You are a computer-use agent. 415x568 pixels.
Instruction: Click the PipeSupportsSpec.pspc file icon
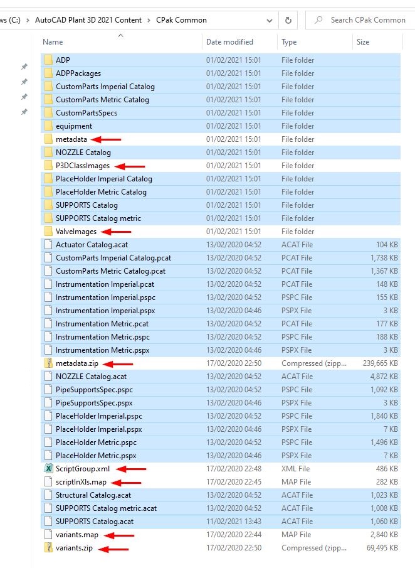[x=48, y=390]
